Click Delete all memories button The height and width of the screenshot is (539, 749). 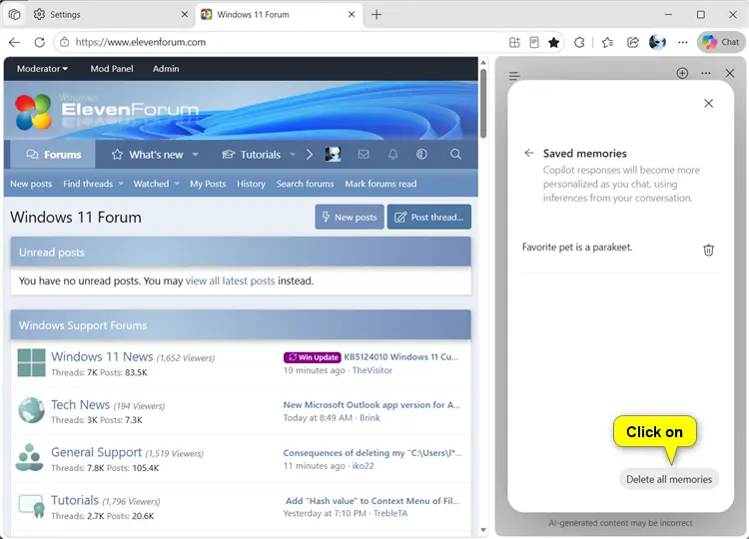click(669, 479)
